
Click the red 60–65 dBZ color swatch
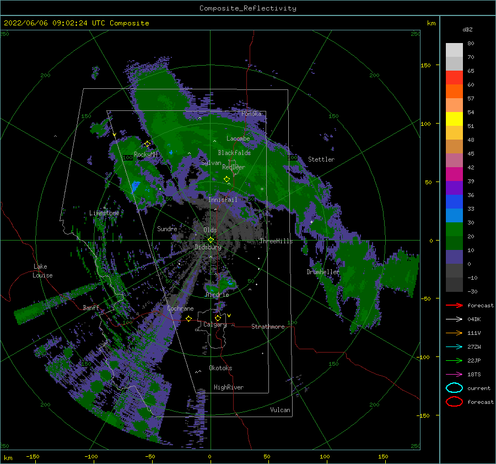pos(454,78)
